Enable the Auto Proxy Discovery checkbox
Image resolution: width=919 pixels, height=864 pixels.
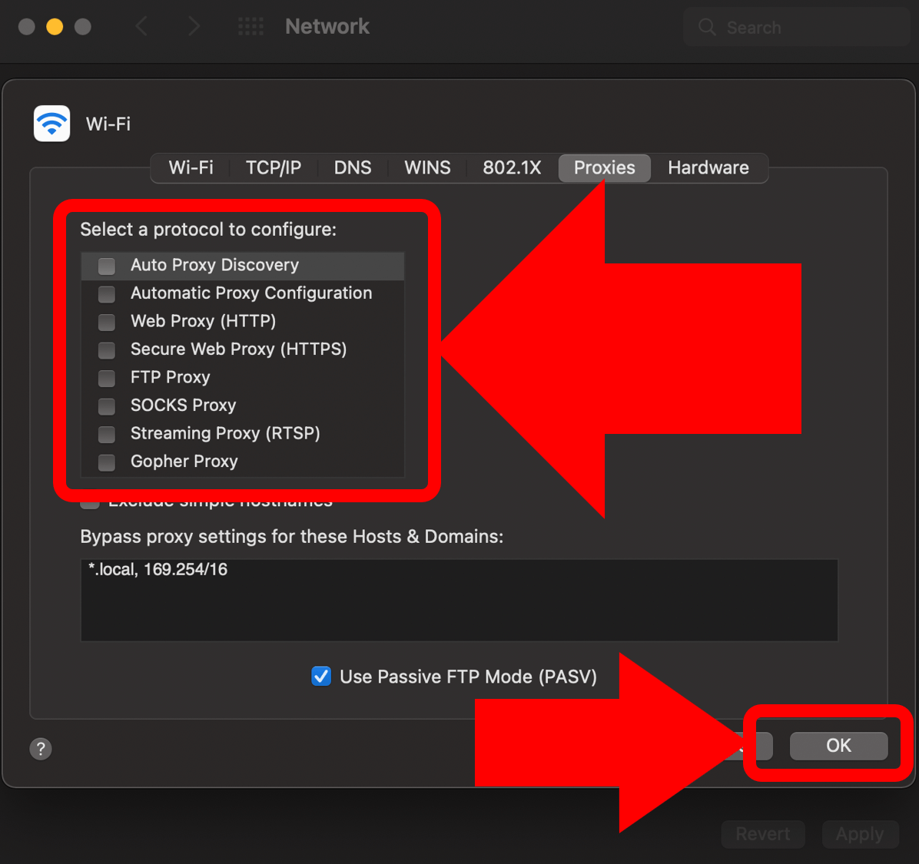(107, 266)
